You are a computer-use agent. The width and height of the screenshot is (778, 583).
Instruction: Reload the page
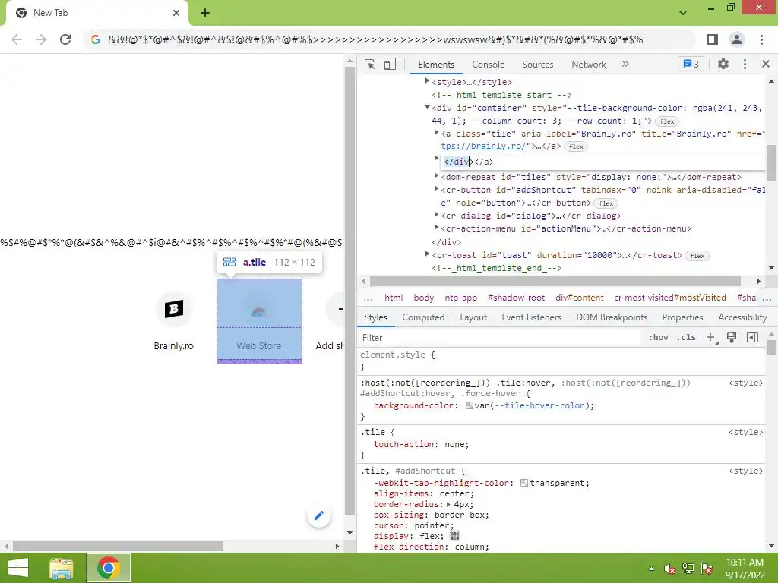pyautogui.click(x=65, y=39)
